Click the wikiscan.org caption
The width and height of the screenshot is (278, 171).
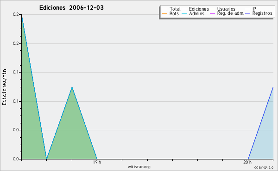tap(139, 167)
